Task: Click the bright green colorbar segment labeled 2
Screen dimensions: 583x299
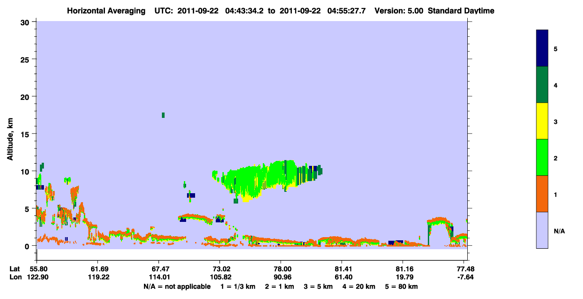Action: [542, 157]
